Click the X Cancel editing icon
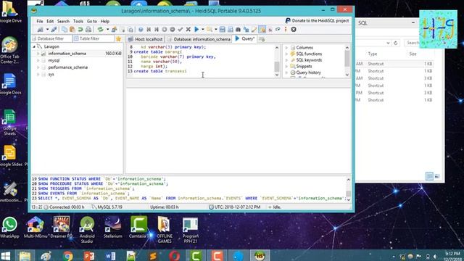464x261 pixels. point(188,29)
